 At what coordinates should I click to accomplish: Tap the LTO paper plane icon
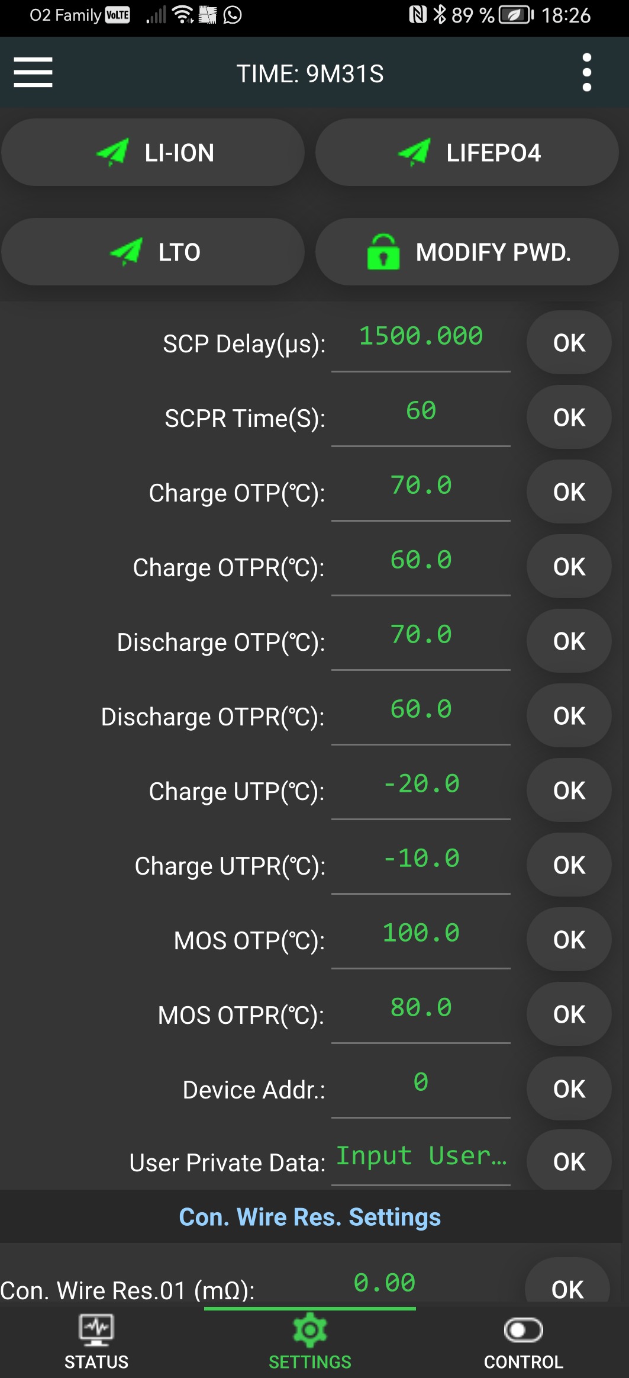click(x=126, y=252)
